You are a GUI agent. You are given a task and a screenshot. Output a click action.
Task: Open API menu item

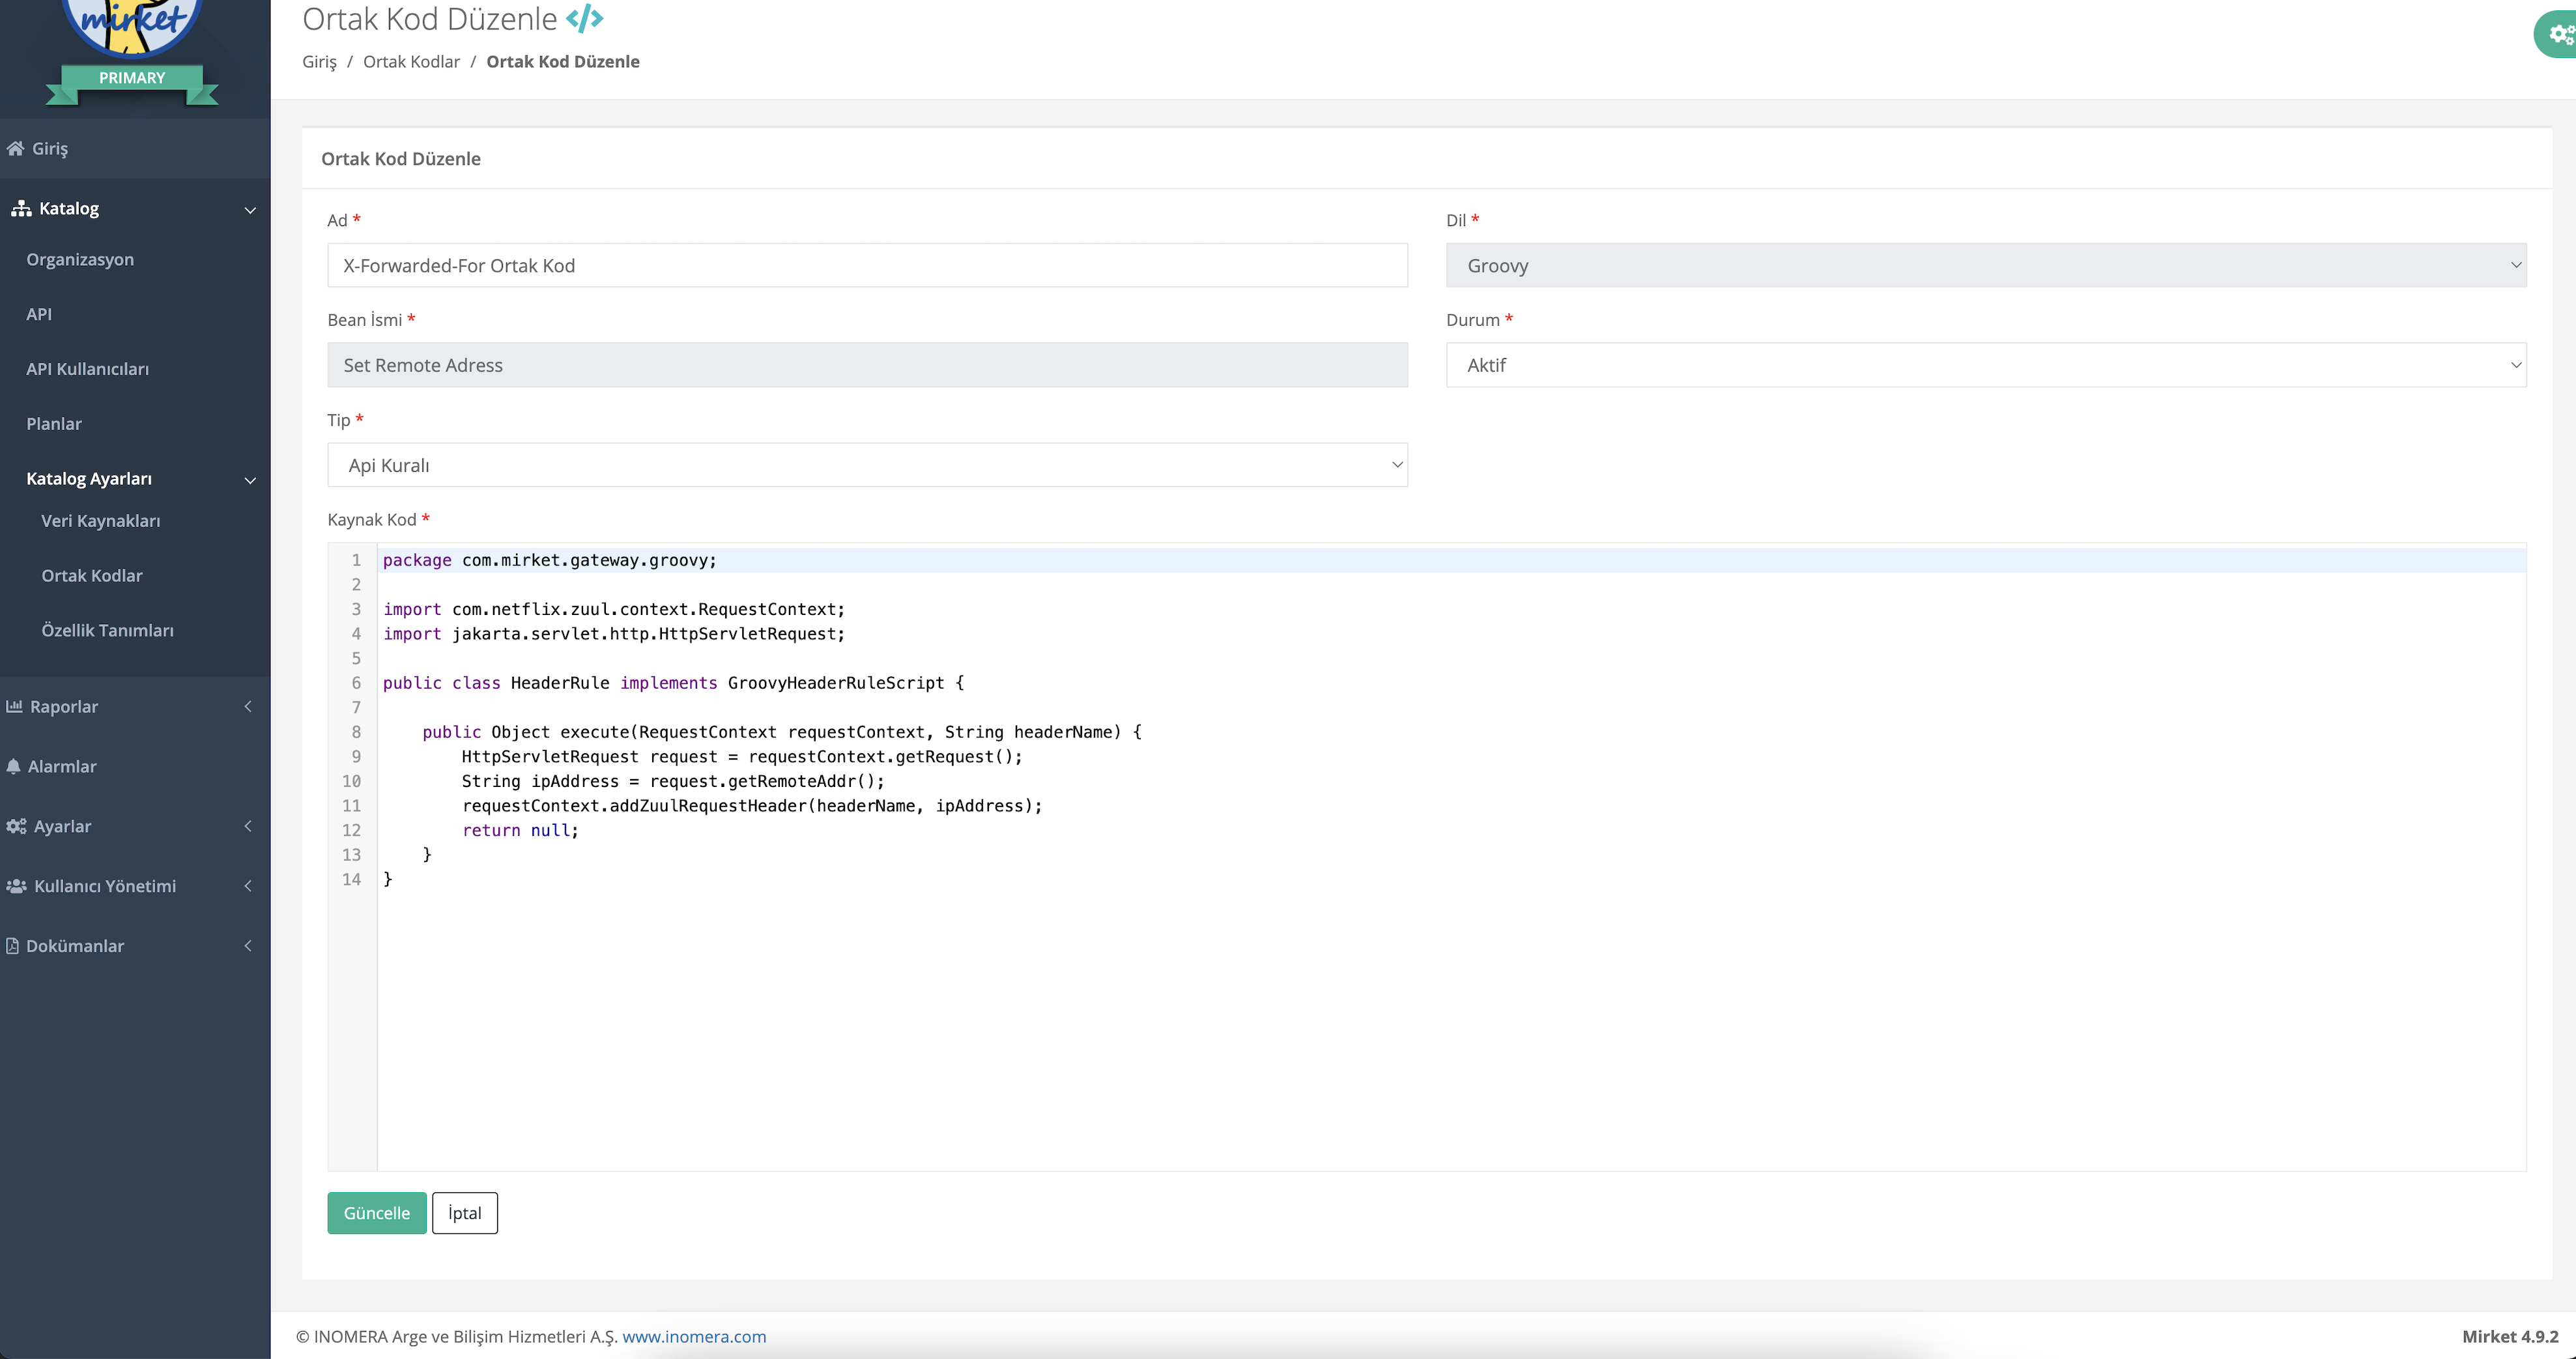(x=39, y=314)
